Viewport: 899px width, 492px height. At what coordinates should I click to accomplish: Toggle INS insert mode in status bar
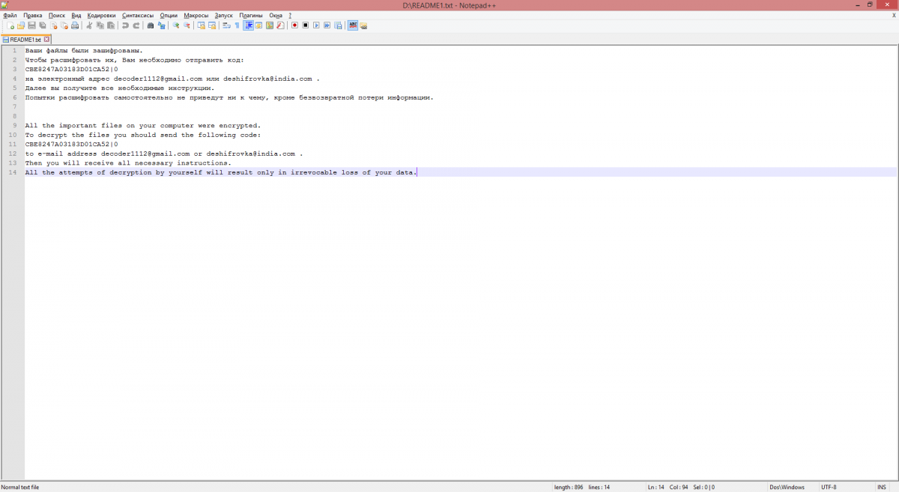coord(881,487)
